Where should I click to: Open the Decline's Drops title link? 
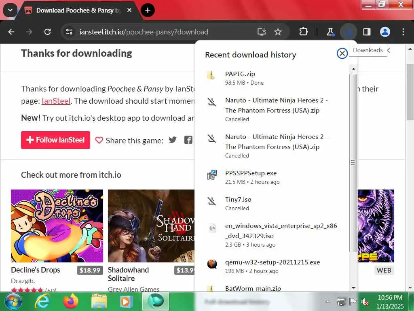click(x=36, y=270)
